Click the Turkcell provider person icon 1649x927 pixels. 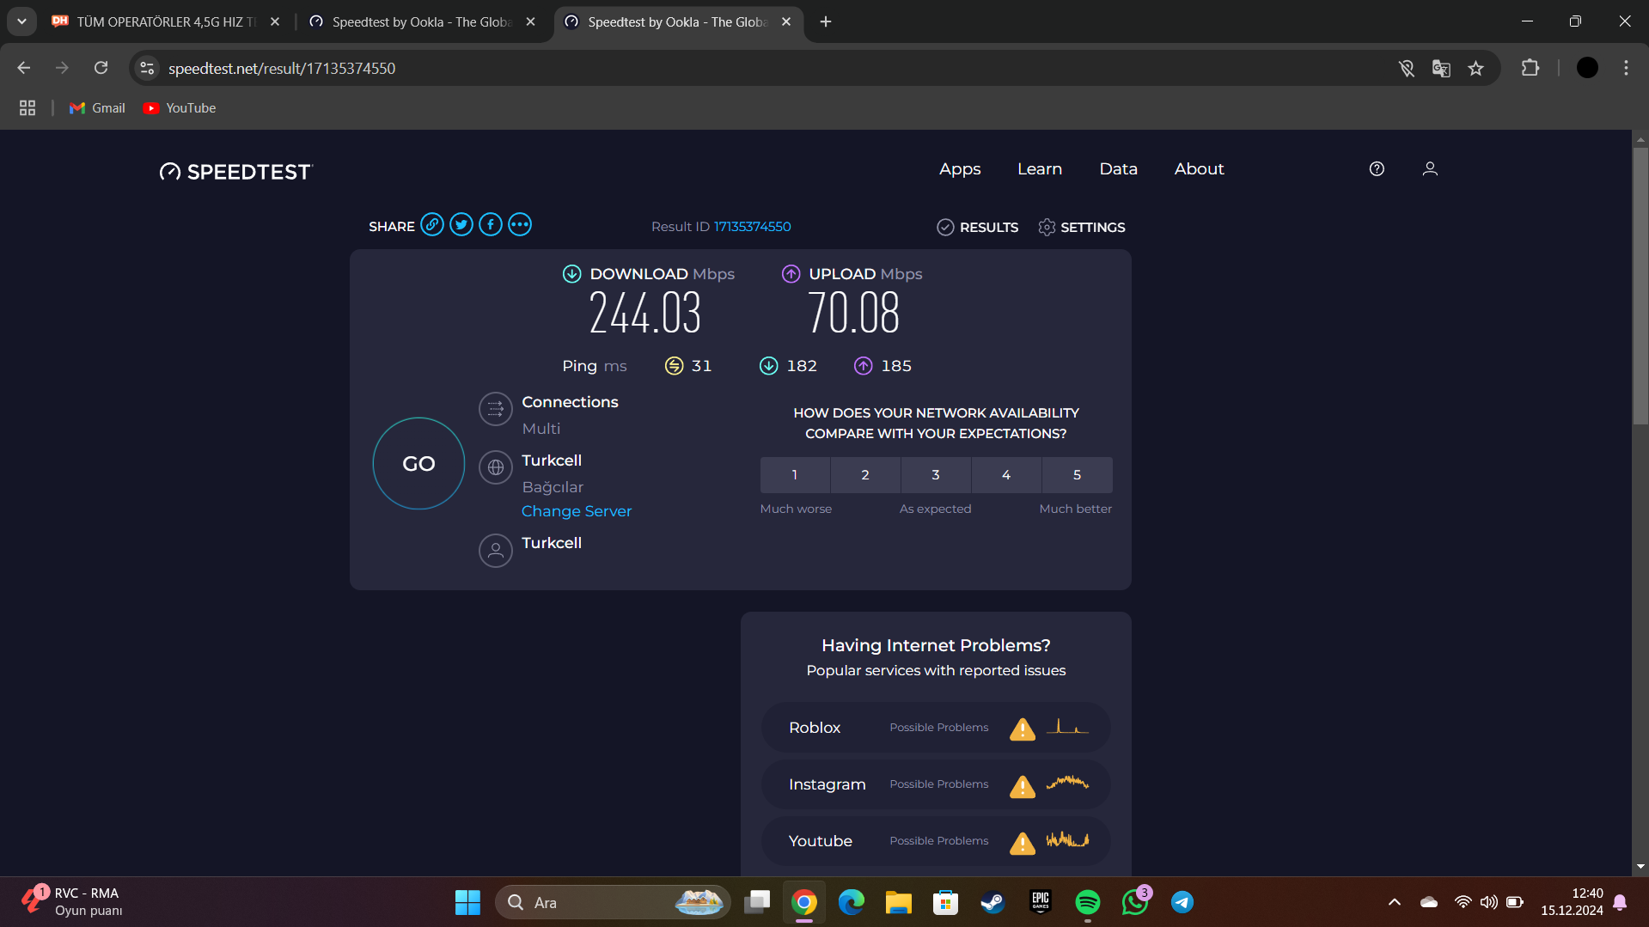496,551
